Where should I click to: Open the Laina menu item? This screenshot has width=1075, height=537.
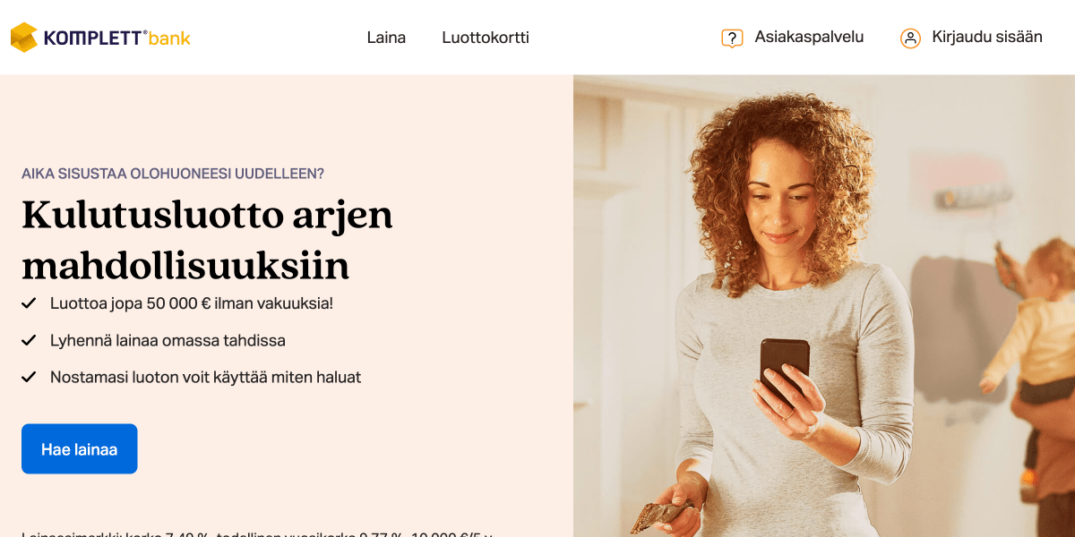tap(386, 38)
